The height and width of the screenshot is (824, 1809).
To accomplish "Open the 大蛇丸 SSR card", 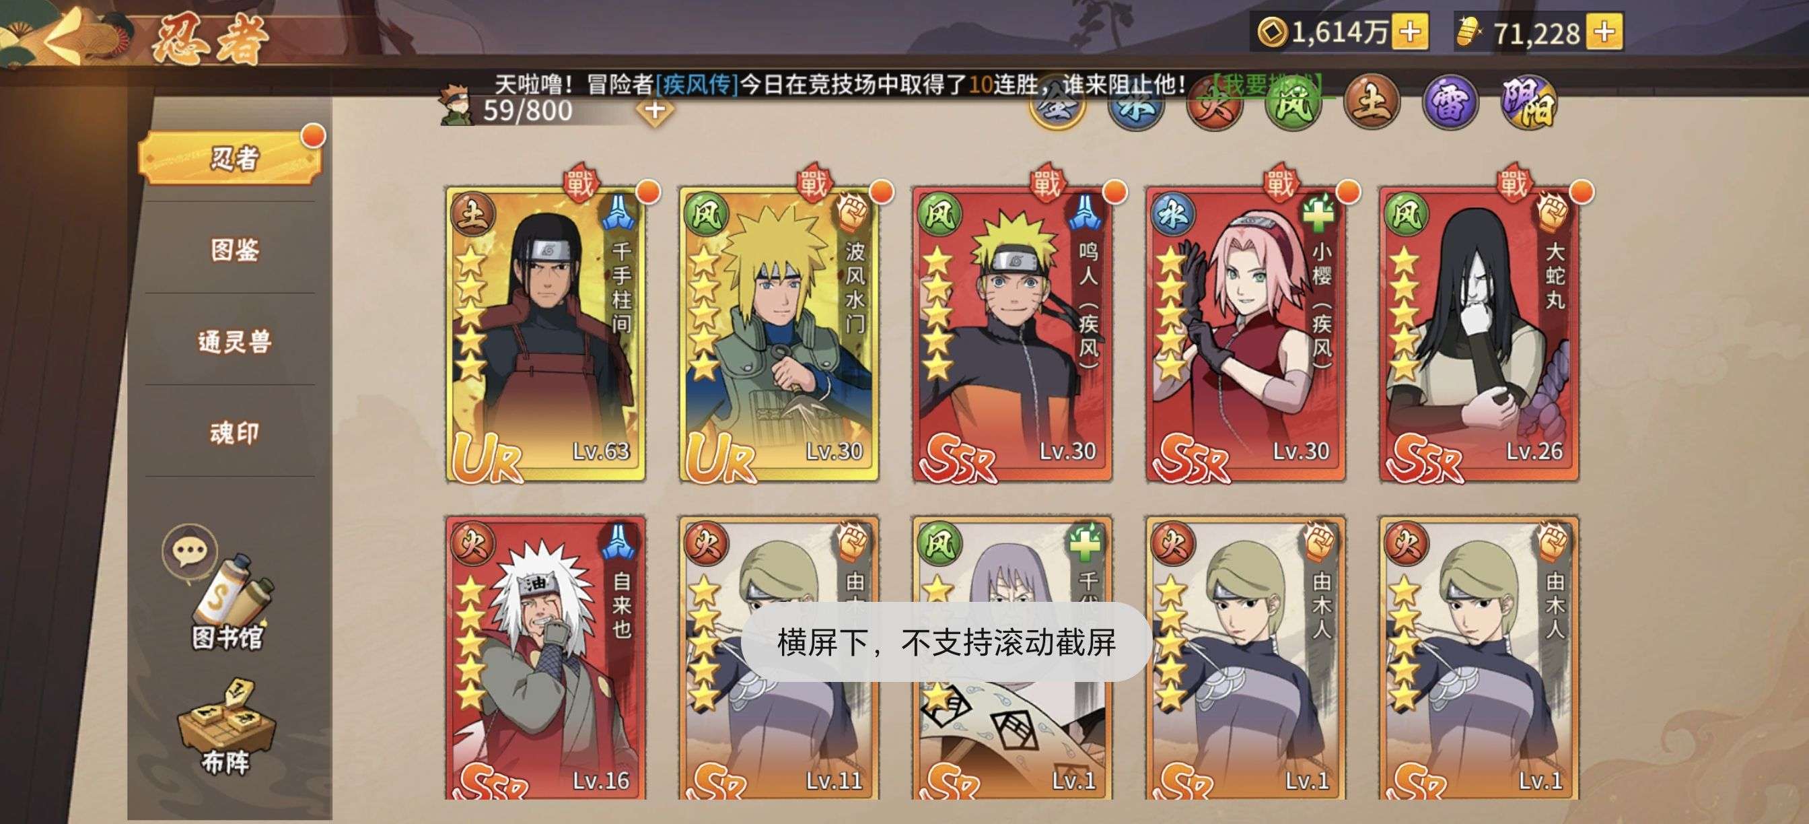I will [1479, 335].
